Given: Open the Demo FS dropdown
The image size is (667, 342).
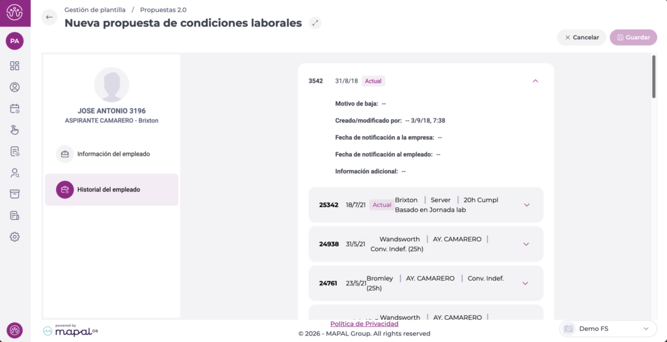Looking at the screenshot, I should [607, 329].
